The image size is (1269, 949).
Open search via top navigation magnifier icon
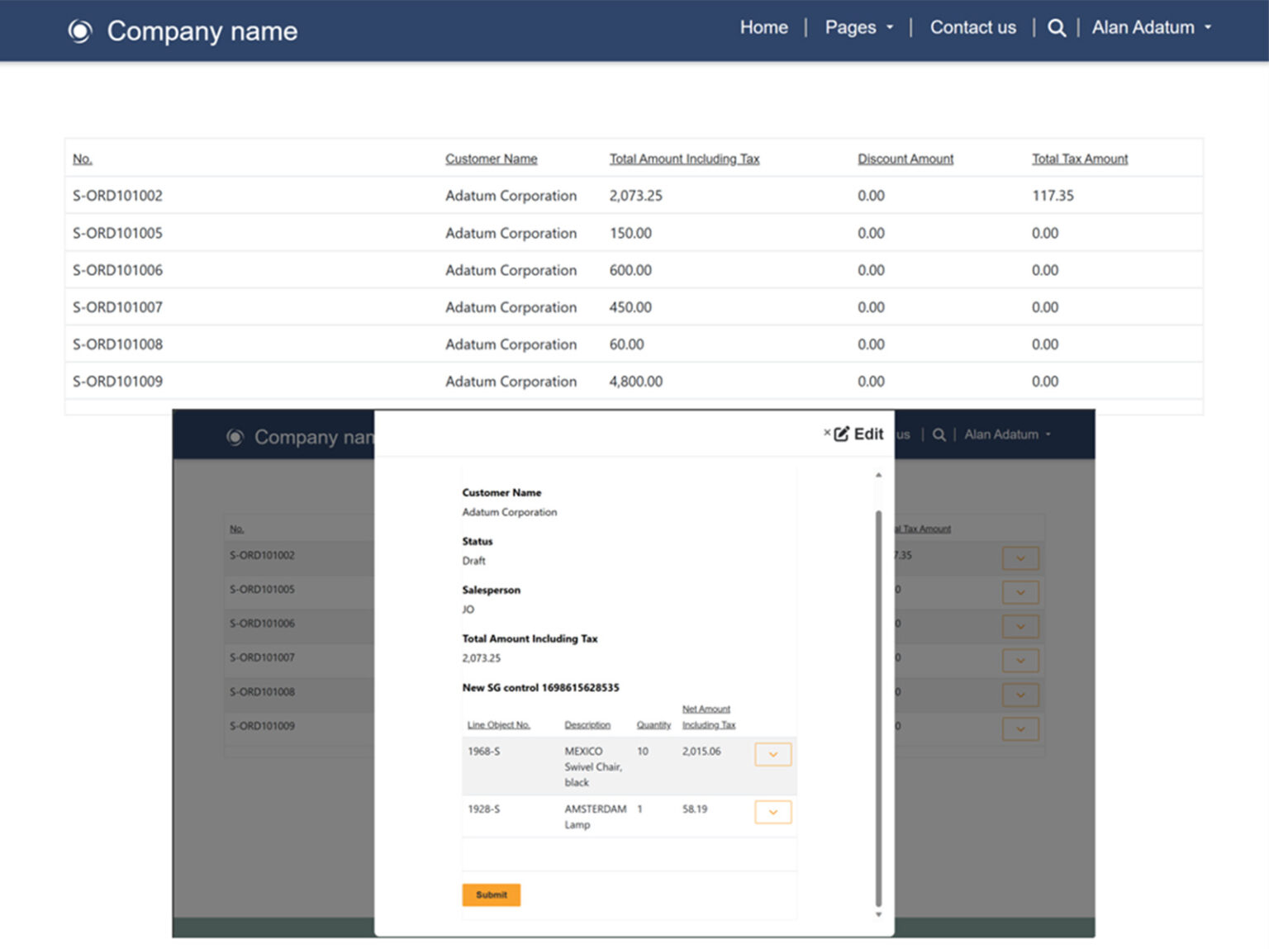tap(1056, 27)
